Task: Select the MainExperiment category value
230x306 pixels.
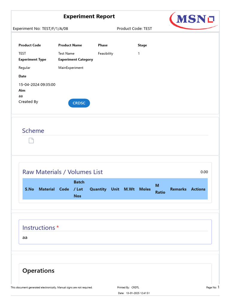Action: (x=71, y=68)
